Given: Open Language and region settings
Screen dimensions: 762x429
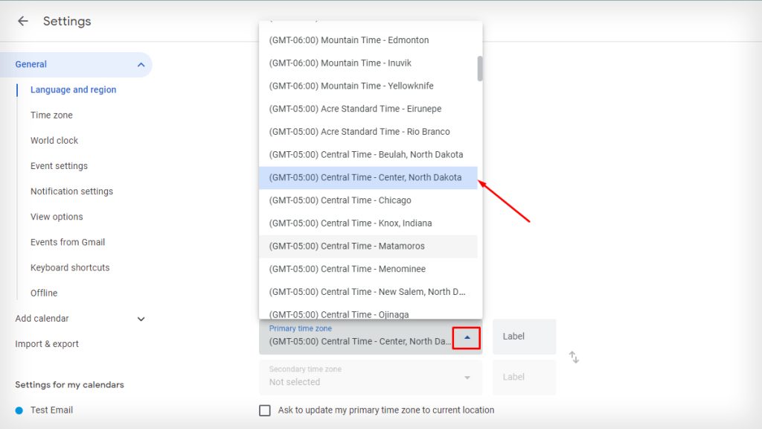Looking at the screenshot, I should pyautogui.click(x=73, y=89).
